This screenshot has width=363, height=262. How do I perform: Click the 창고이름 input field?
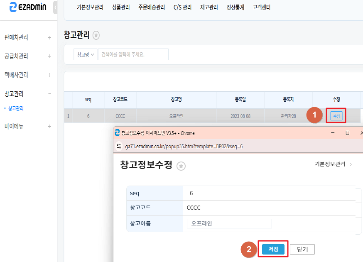pyautogui.click(x=229, y=223)
